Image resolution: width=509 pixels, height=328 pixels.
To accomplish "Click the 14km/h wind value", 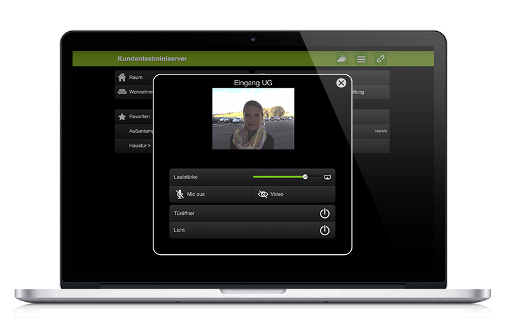I will pyautogui.click(x=380, y=131).
